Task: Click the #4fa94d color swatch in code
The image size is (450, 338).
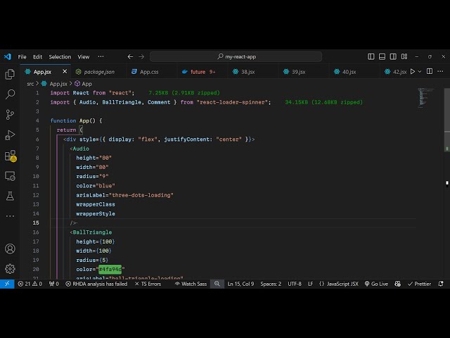Action: (110, 269)
